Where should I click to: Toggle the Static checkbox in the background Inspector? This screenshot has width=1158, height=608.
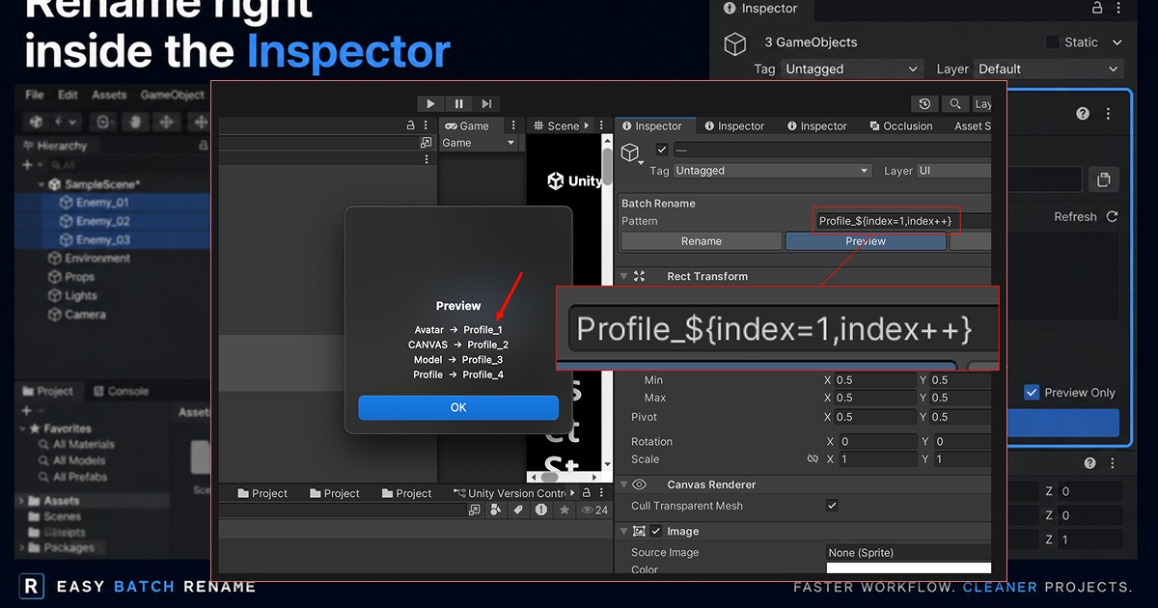1053,42
